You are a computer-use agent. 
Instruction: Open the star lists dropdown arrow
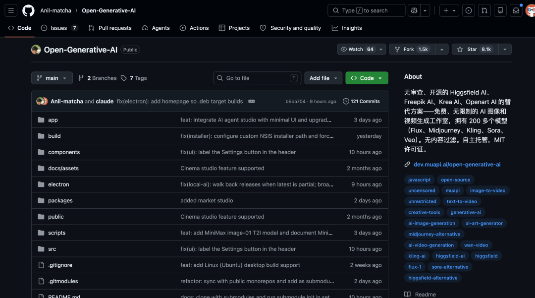coord(505,49)
